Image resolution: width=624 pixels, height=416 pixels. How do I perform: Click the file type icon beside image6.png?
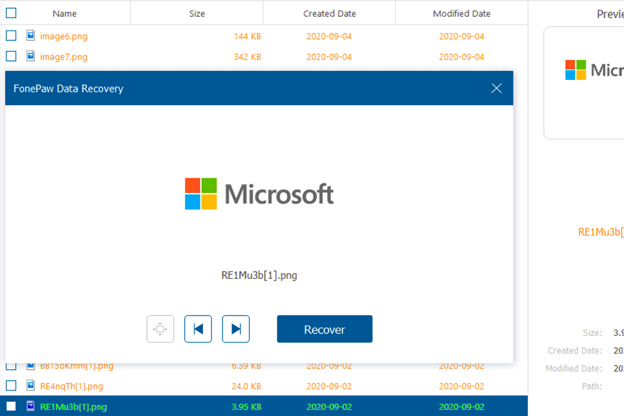pyautogui.click(x=31, y=36)
